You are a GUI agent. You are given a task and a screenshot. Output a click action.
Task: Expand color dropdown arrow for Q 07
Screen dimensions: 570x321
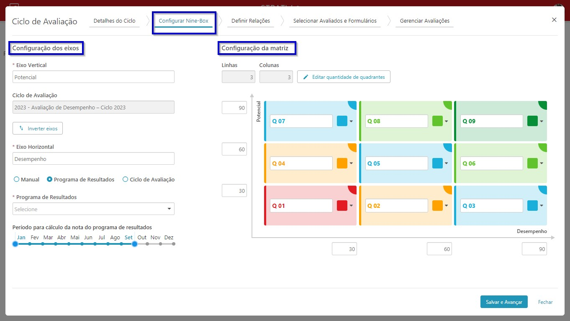coord(352,122)
